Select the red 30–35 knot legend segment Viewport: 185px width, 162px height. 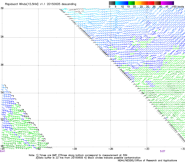click(x=151, y=3)
